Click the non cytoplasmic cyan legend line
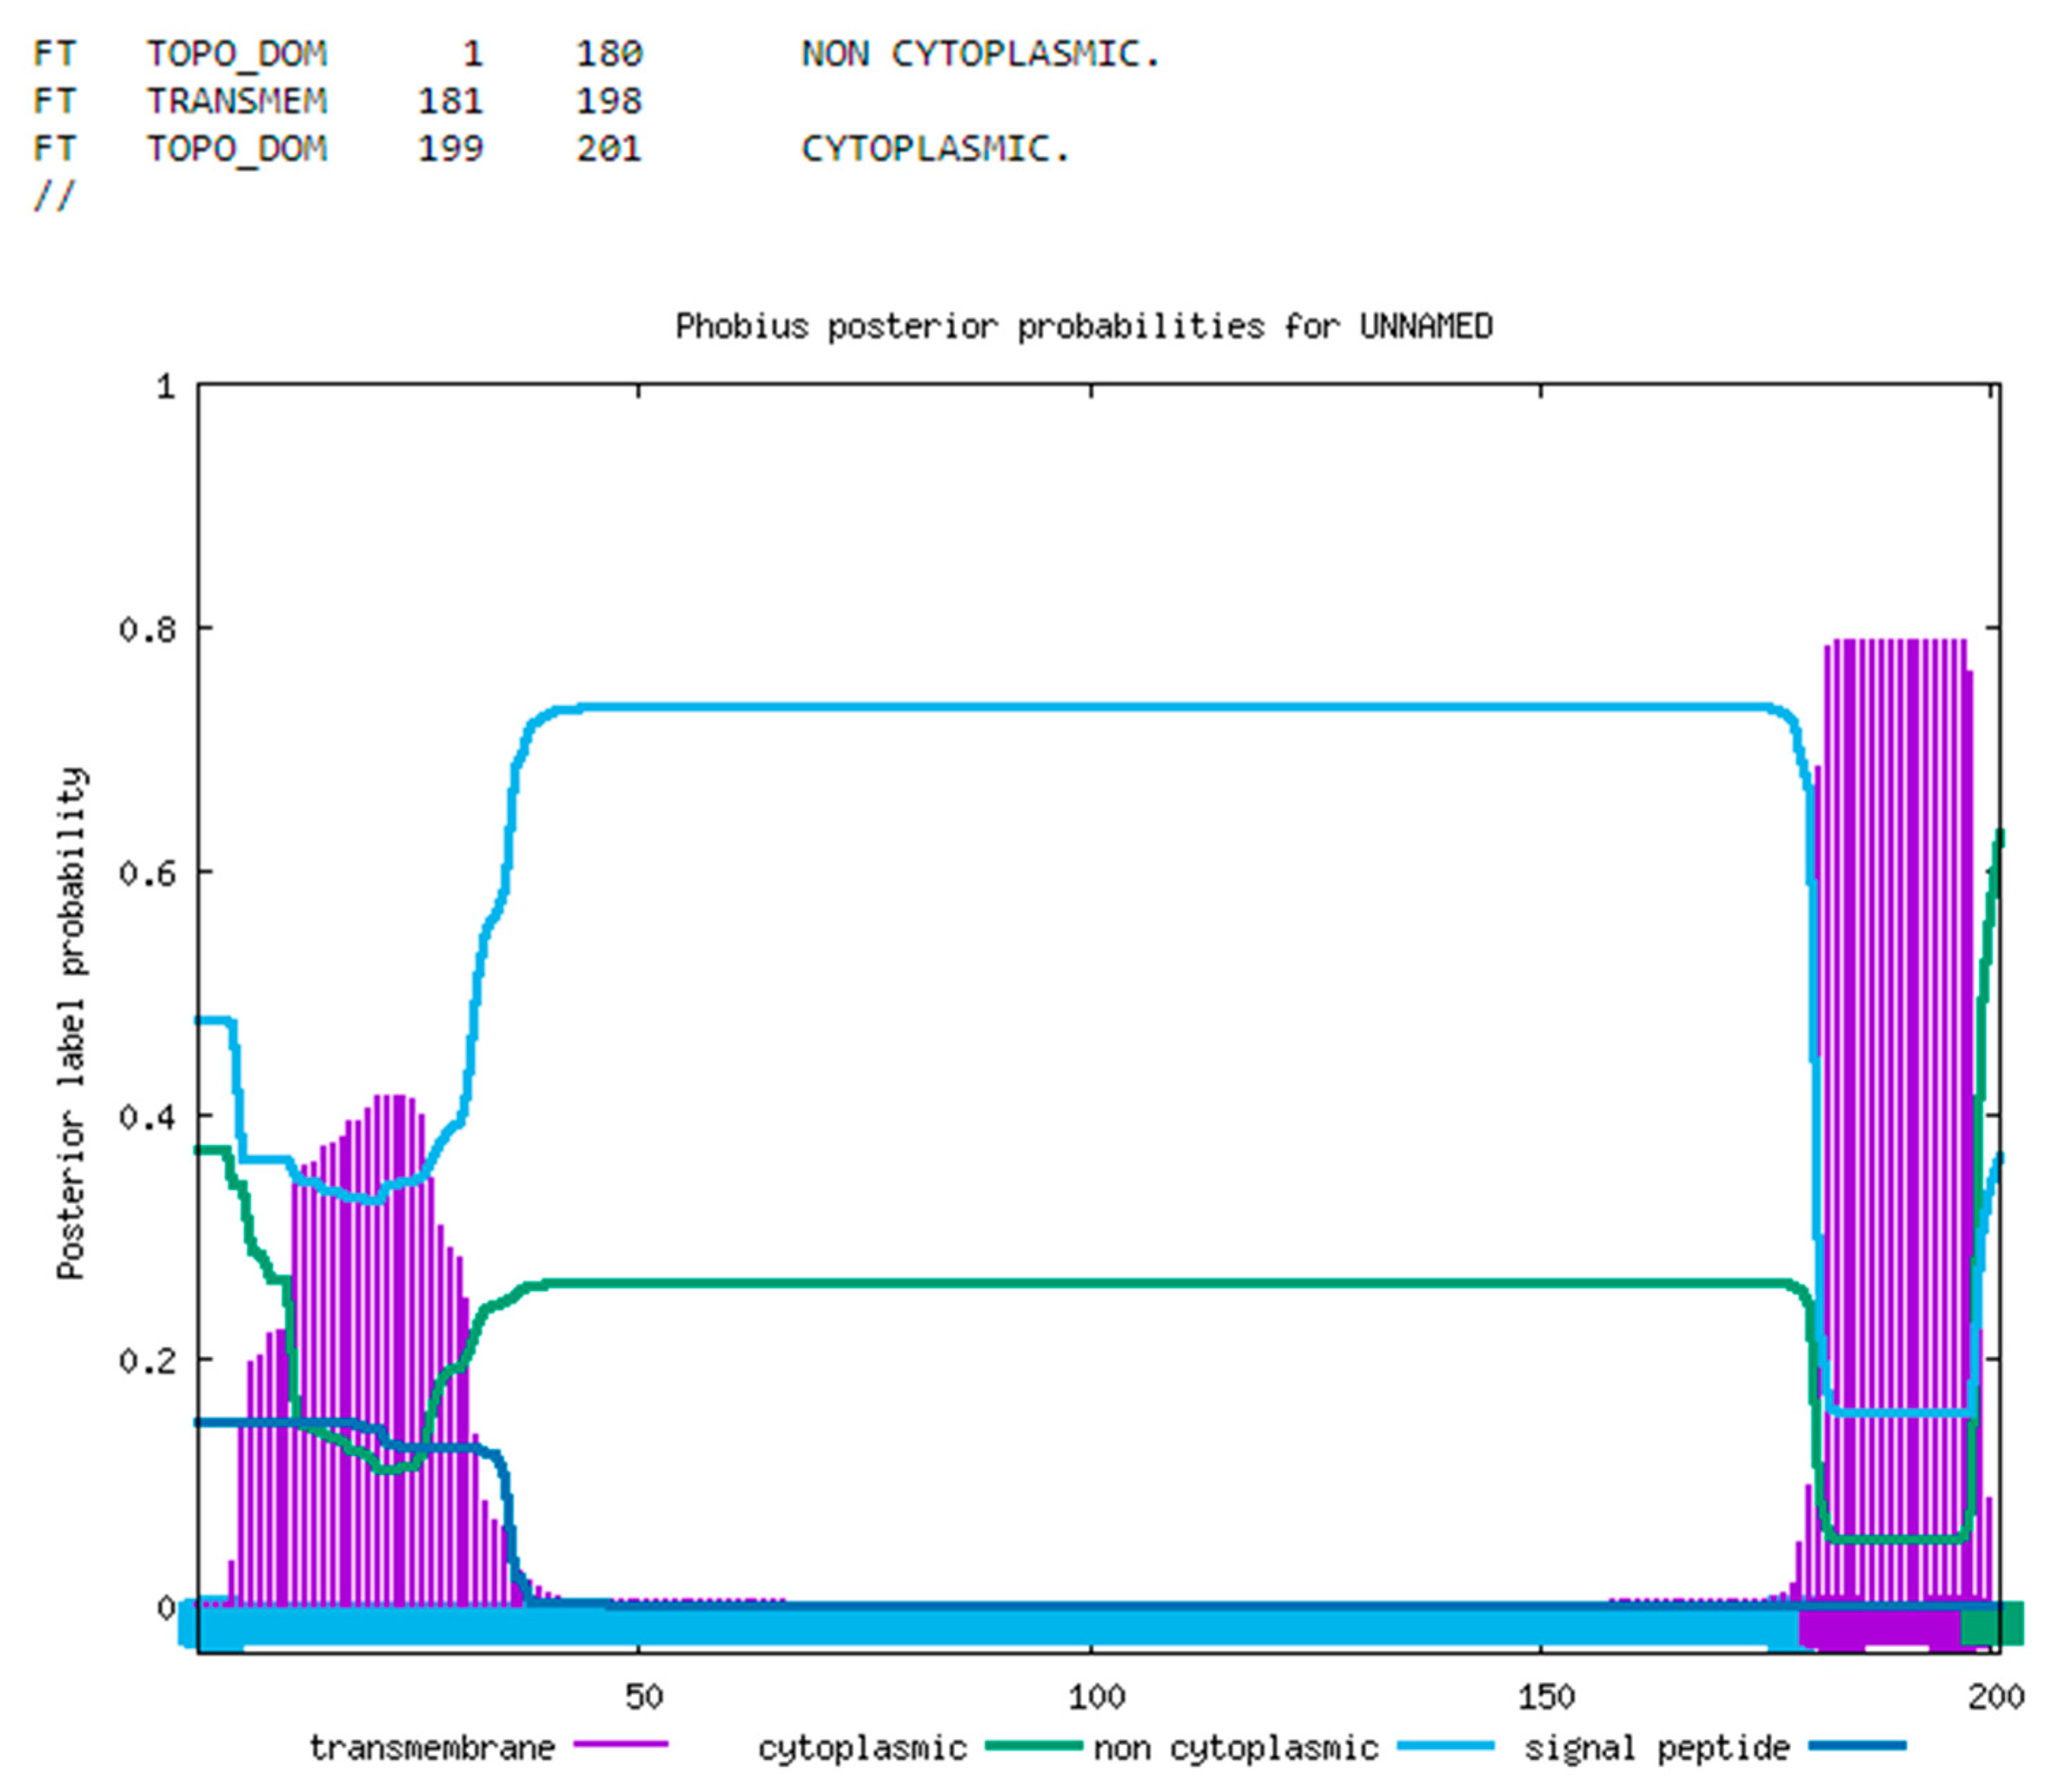 1445,1746
